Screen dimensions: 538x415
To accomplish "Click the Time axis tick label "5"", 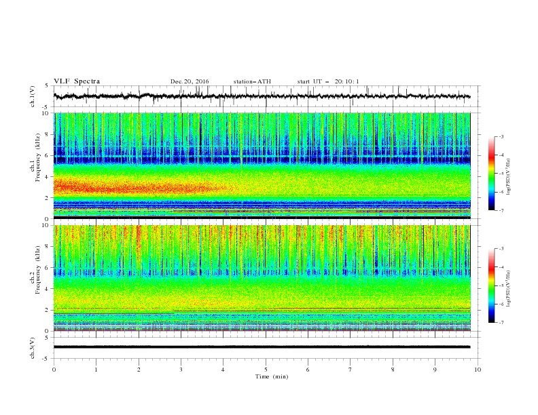I will point(266,370).
